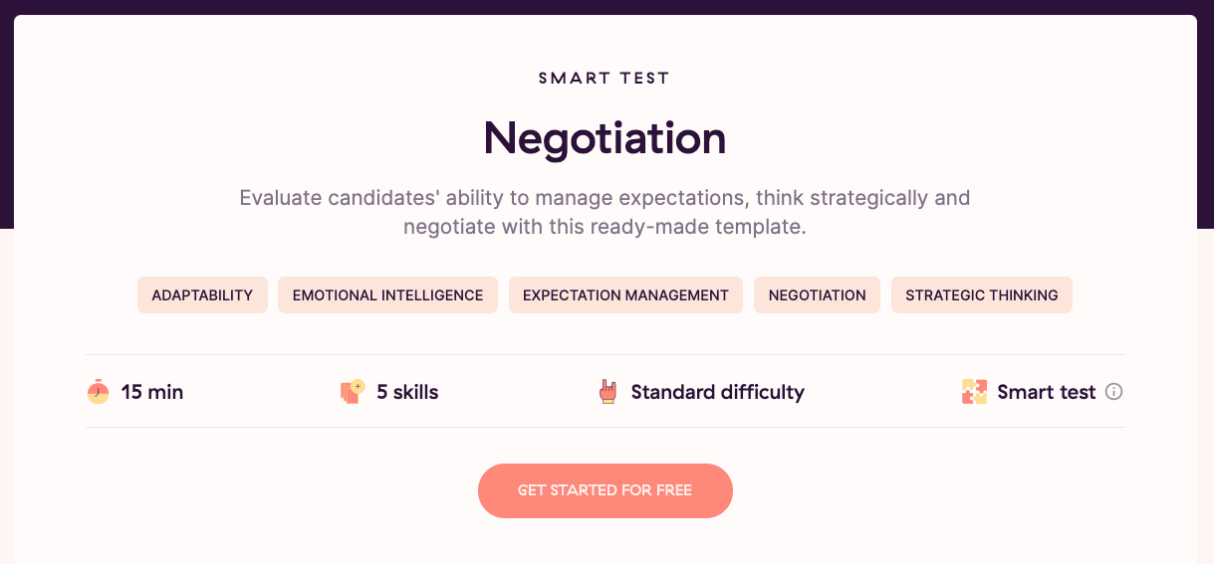Pick the STRATEGIC THINKING tag
The height and width of the screenshot is (564, 1214).
click(x=981, y=295)
